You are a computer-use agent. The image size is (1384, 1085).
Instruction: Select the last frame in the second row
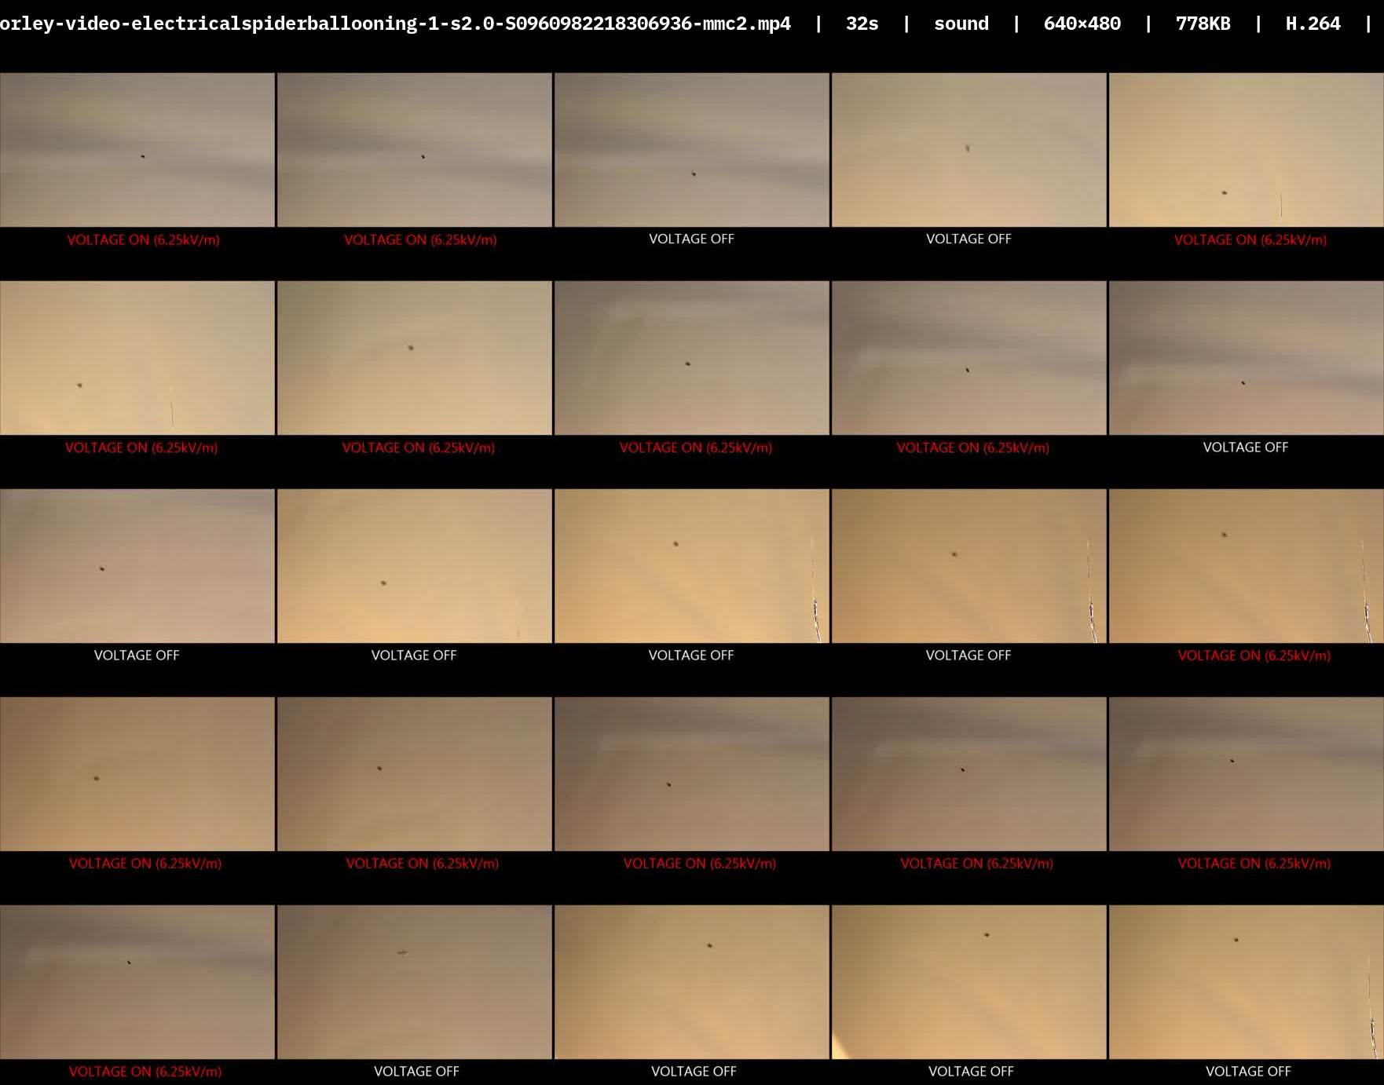[x=1246, y=358]
